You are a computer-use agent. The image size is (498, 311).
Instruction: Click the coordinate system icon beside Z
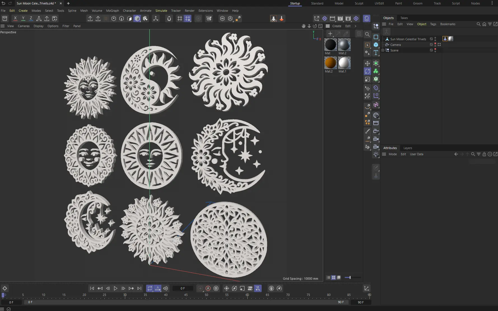click(x=39, y=18)
